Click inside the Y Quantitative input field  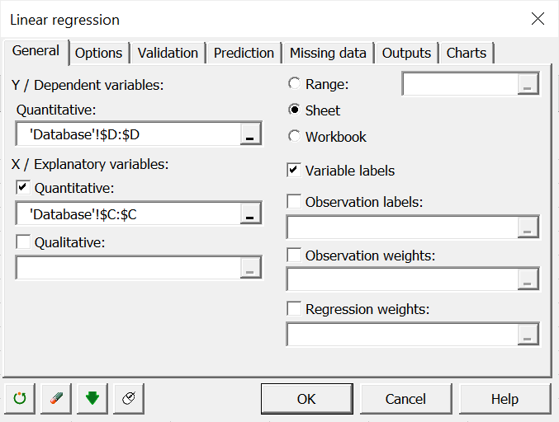point(129,134)
